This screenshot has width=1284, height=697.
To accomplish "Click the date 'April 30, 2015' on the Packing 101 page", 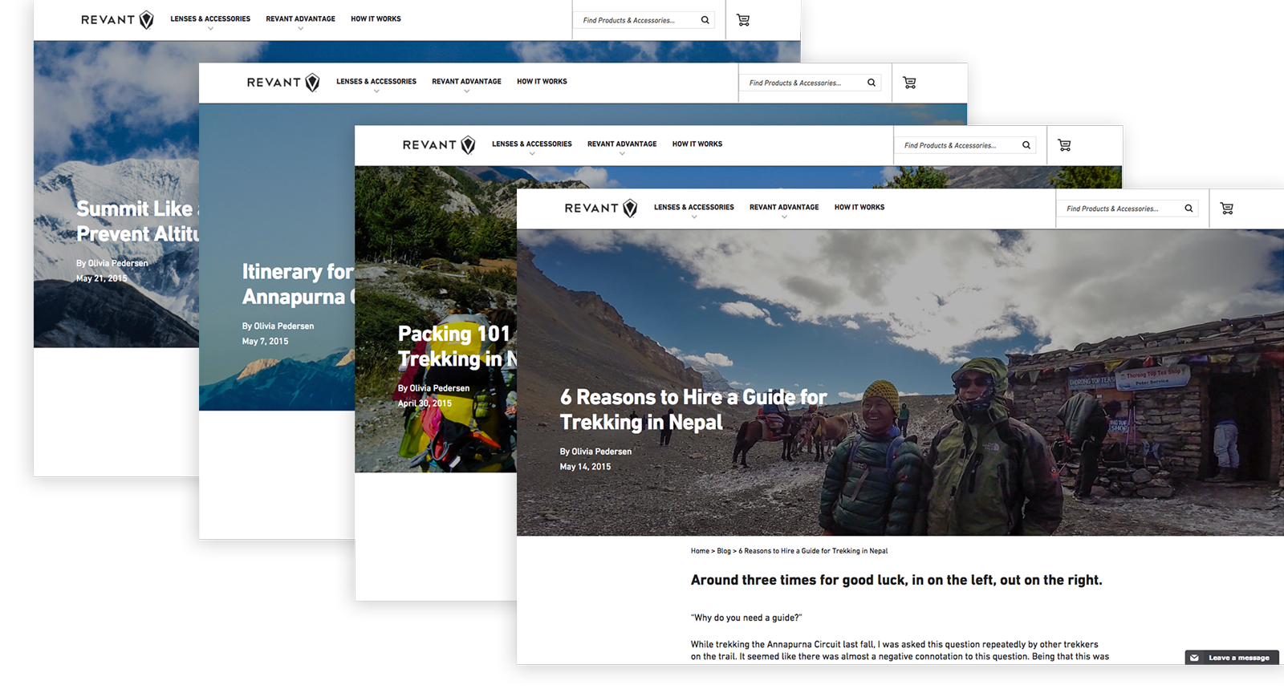I will [x=425, y=403].
